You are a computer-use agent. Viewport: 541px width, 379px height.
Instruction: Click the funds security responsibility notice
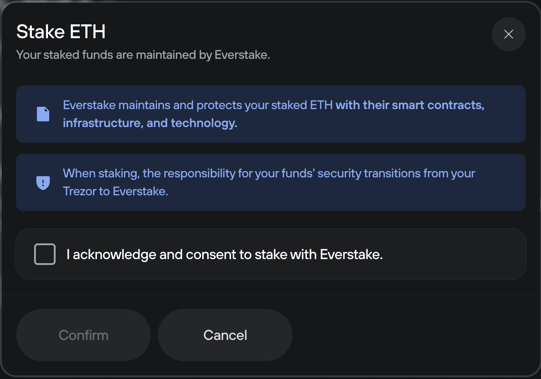(270, 182)
